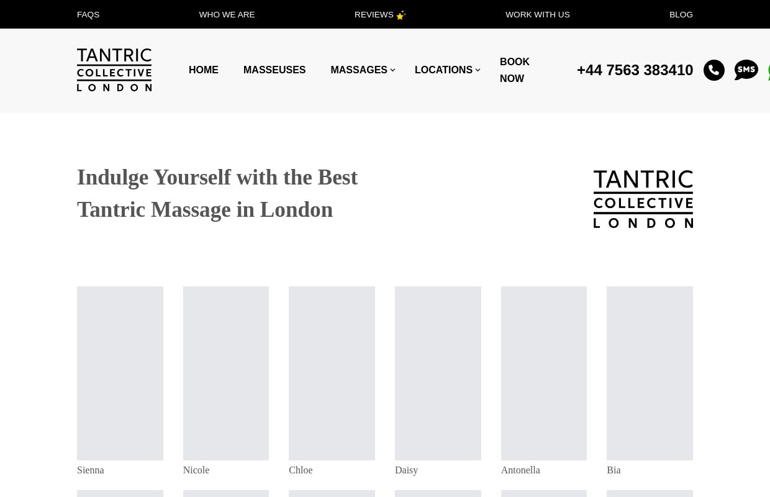Open Chloe's profile link
770x497 pixels.
pyautogui.click(x=301, y=470)
